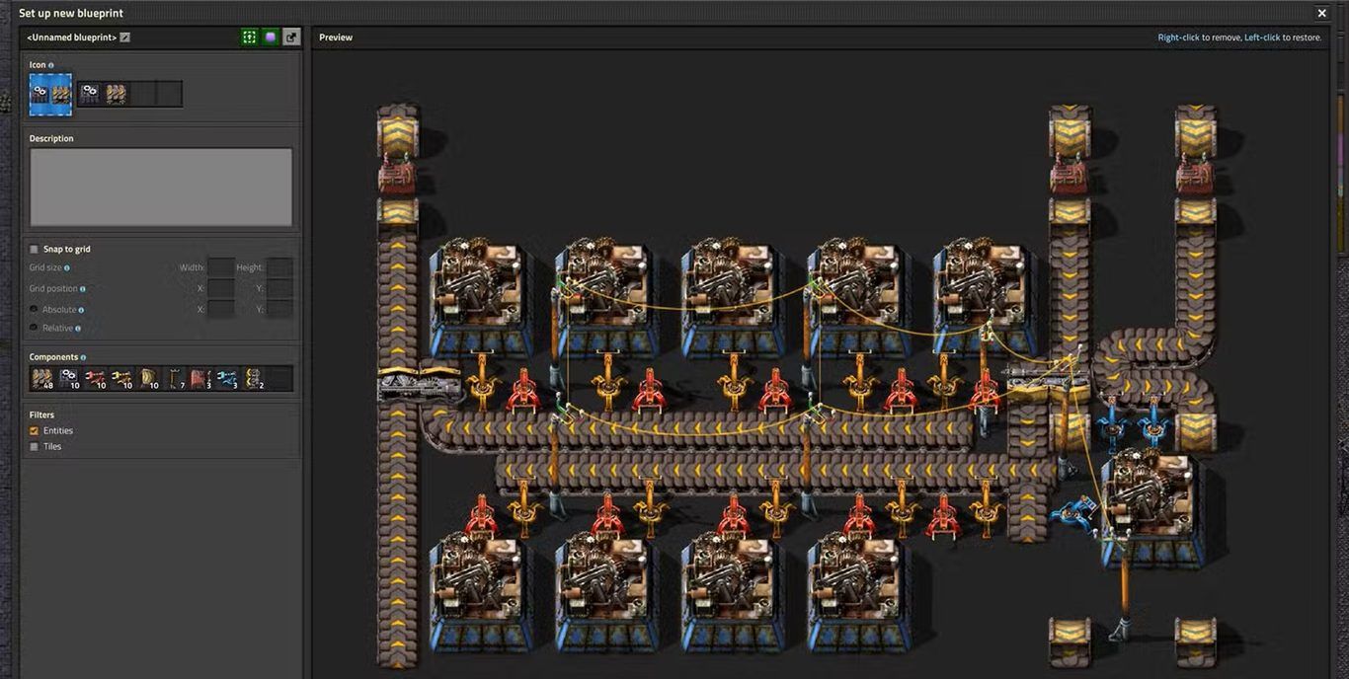This screenshot has width=1349, height=679.
Task: Click the export blueprint string arrow icon
Action: 291,38
